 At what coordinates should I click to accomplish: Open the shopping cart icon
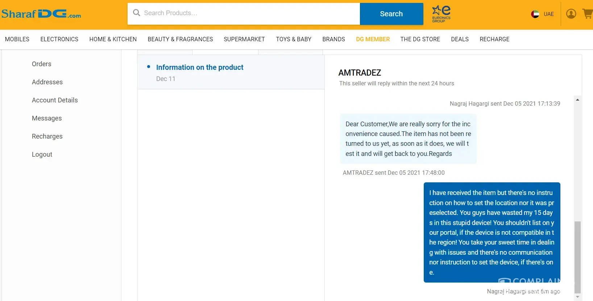click(x=587, y=14)
